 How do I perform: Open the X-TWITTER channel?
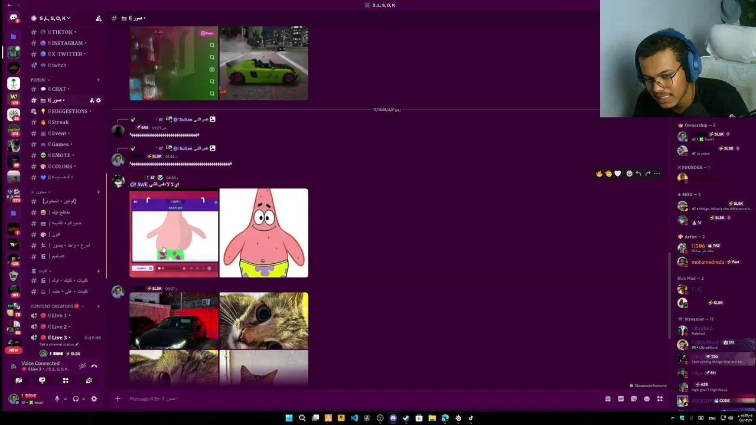[x=66, y=54]
